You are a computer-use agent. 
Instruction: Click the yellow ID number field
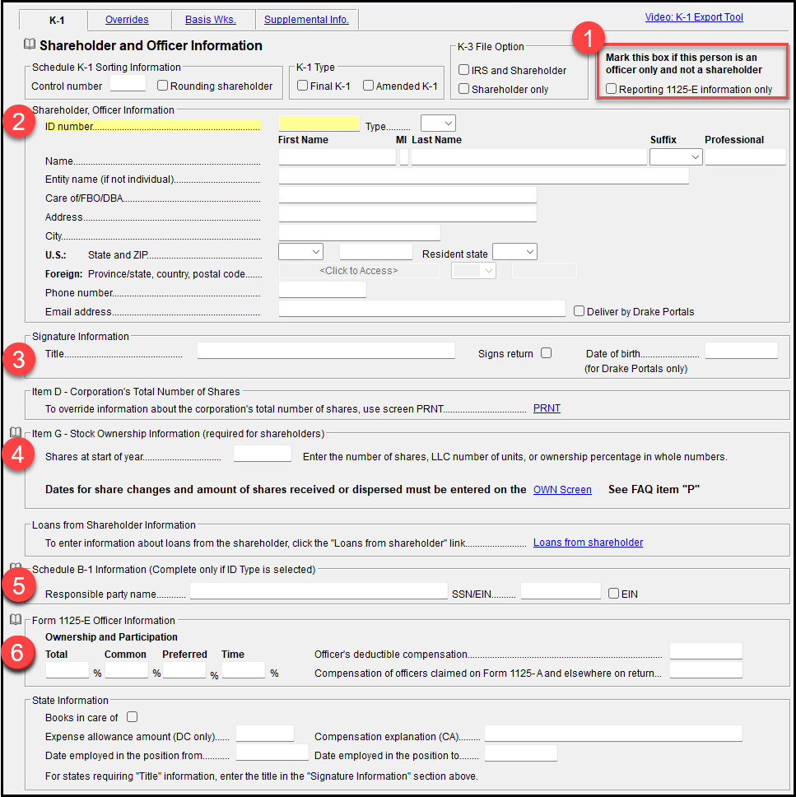point(319,124)
